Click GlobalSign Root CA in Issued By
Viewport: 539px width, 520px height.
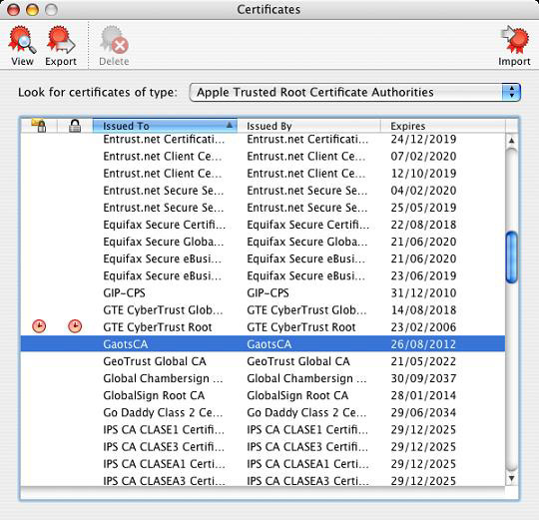[x=297, y=395]
